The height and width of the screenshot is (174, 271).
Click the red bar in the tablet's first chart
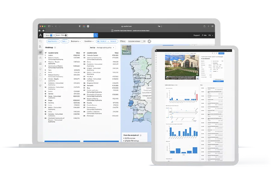197,97
